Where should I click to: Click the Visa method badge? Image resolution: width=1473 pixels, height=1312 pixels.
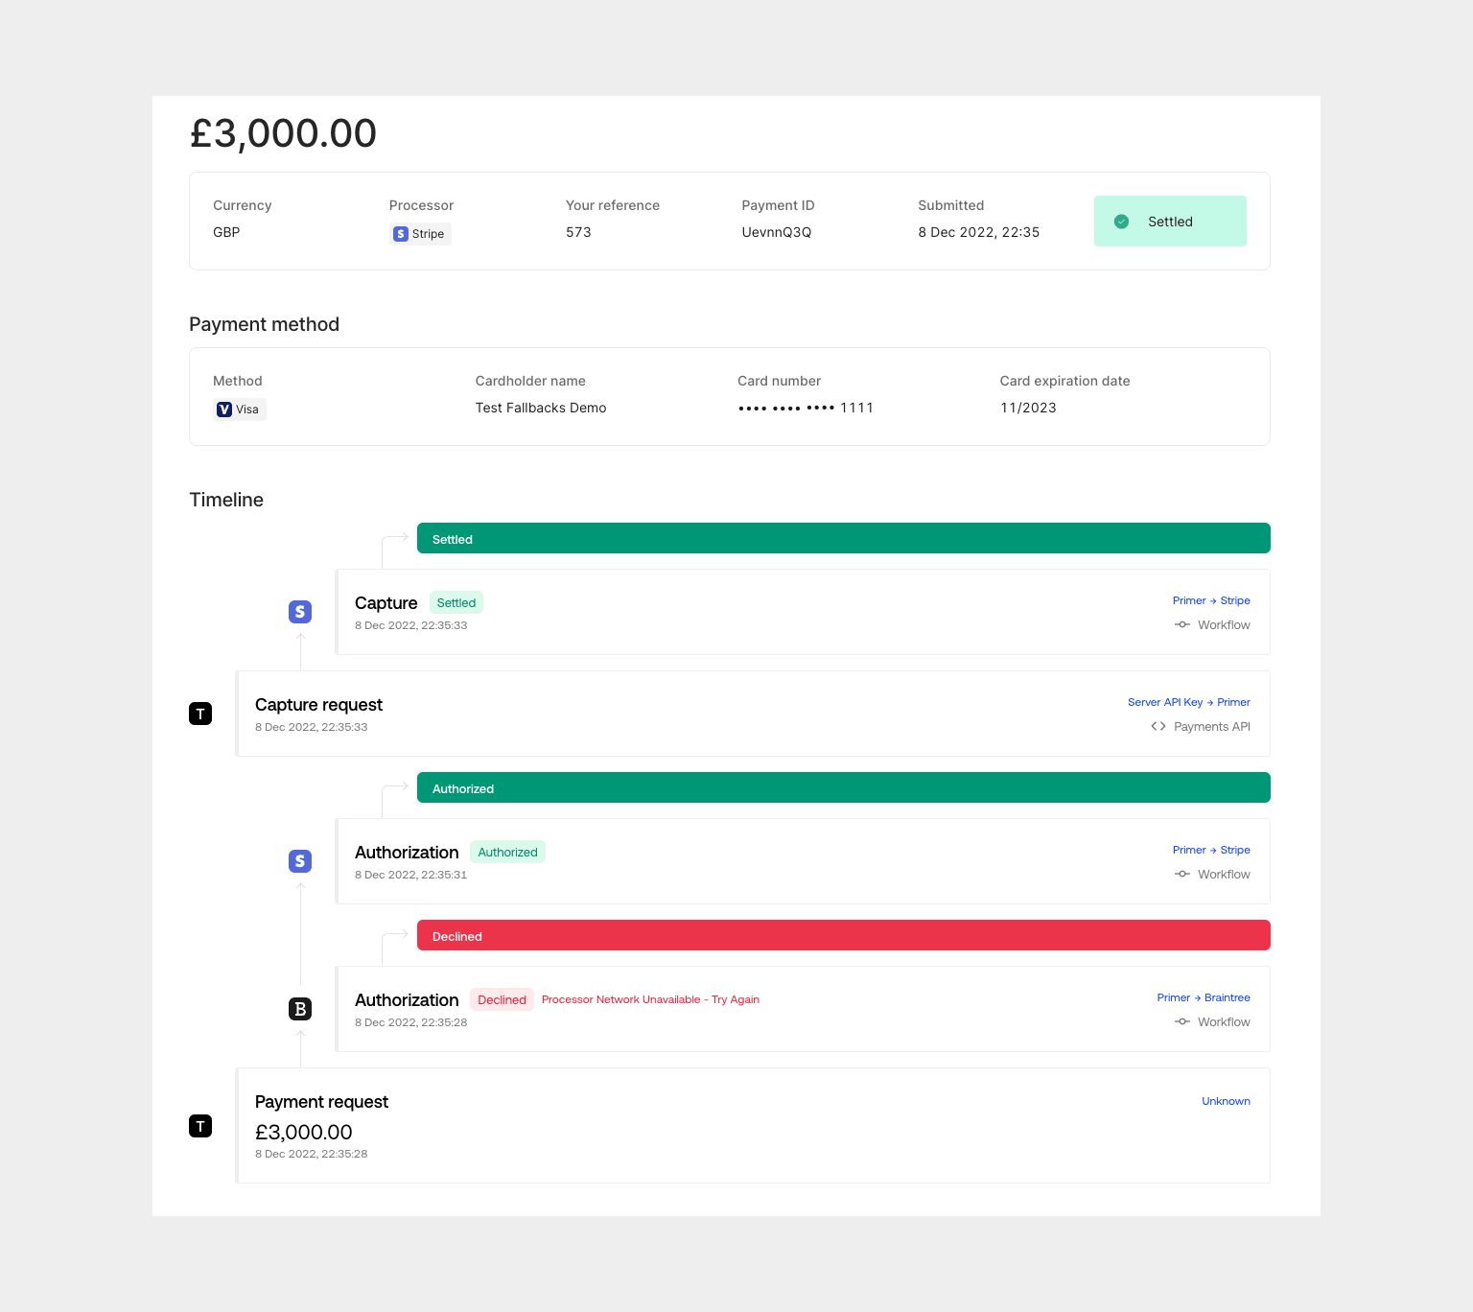pos(239,410)
